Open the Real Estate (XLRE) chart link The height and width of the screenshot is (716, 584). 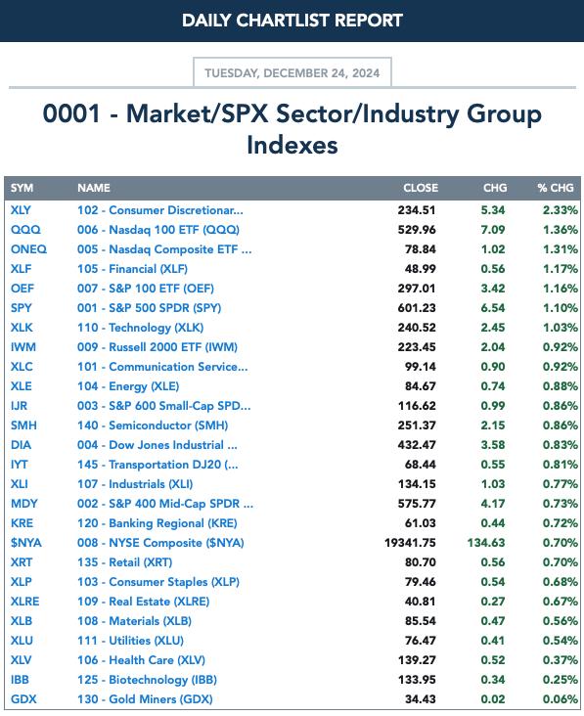tap(144, 602)
